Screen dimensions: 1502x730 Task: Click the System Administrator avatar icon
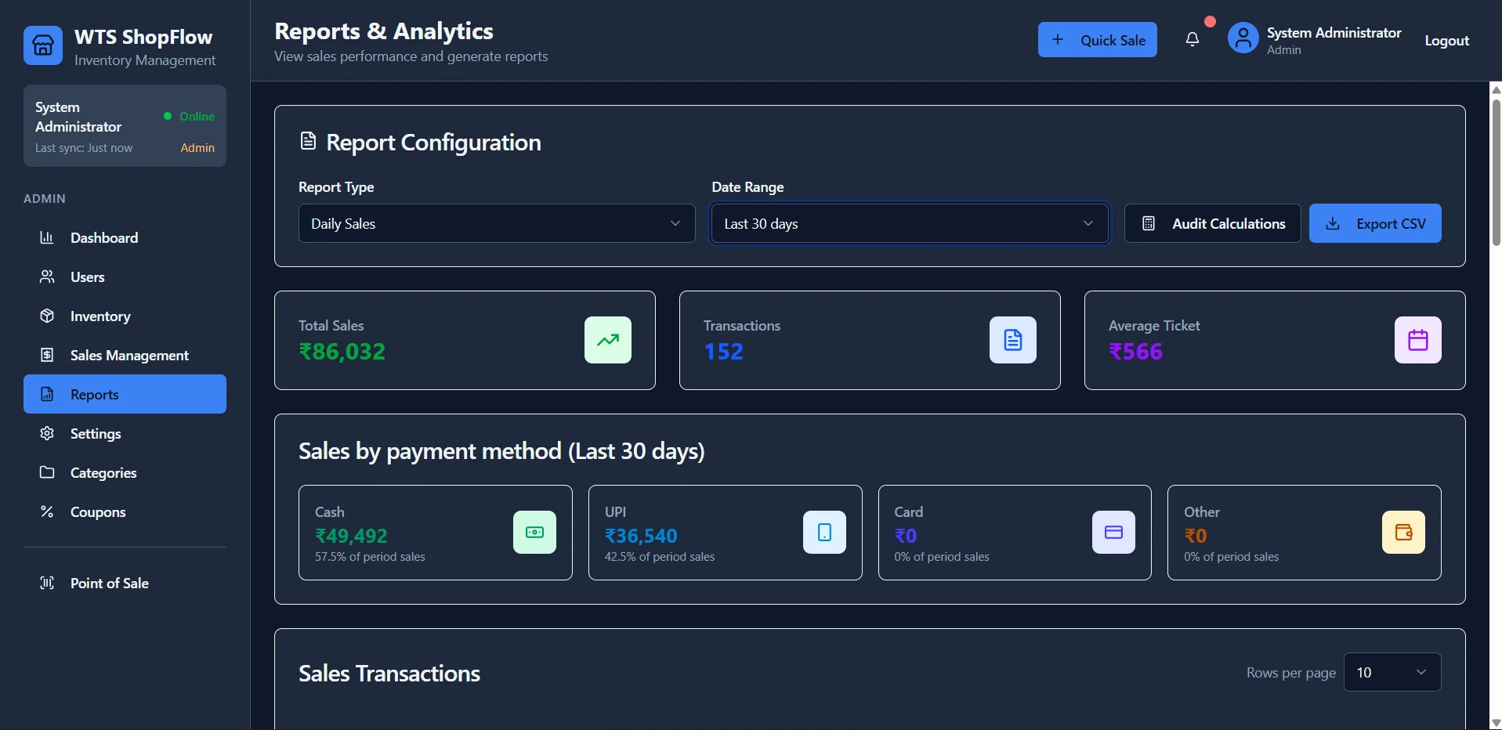tap(1243, 38)
